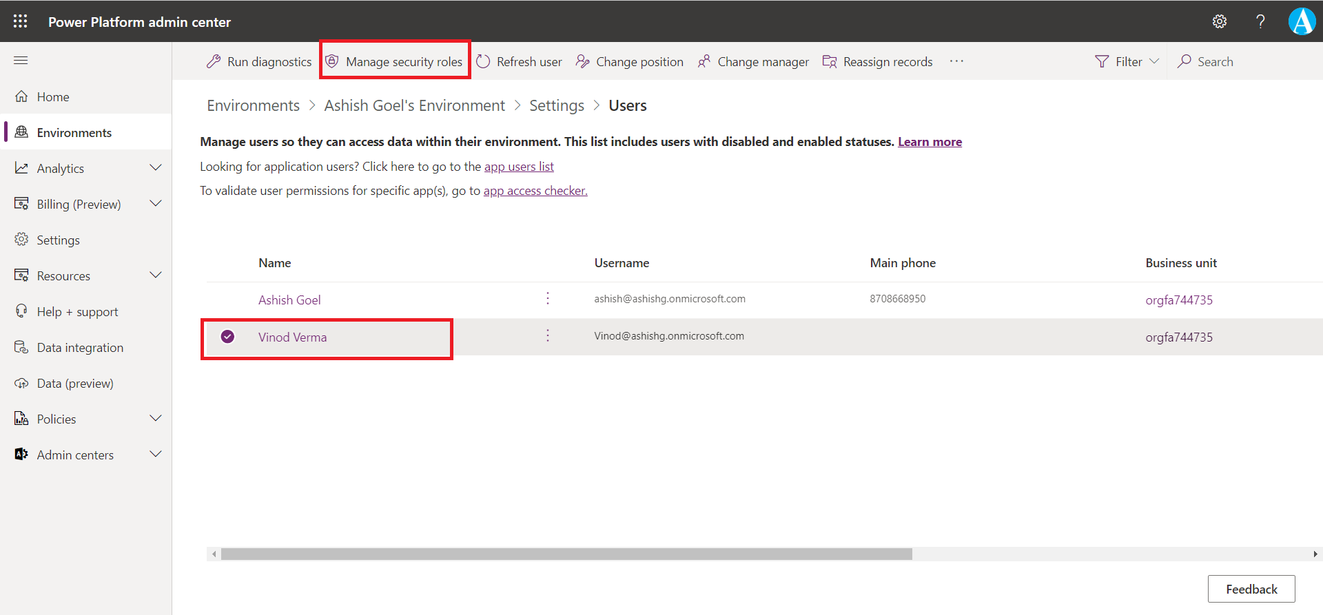The image size is (1323, 615).
Task: Open Data integration from the sidebar
Action: coord(80,348)
